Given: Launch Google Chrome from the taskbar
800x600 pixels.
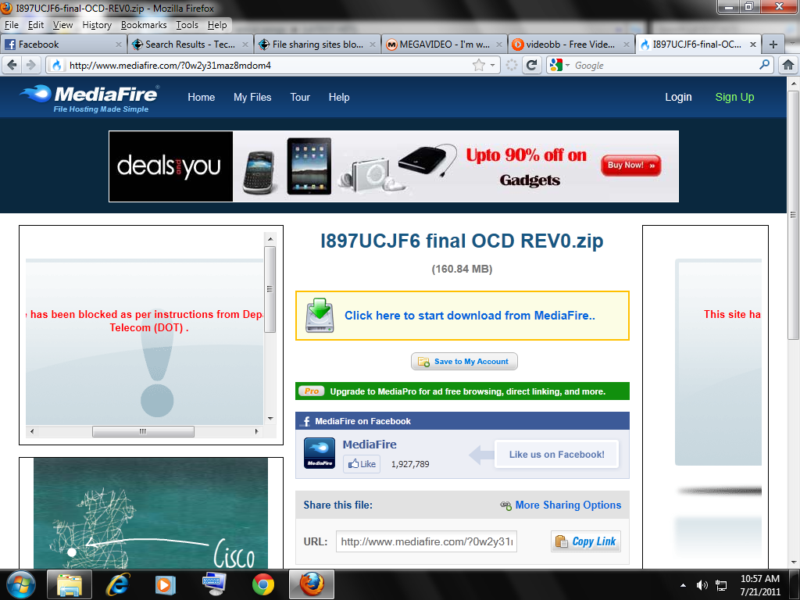Looking at the screenshot, I should [x=263, y=584].
